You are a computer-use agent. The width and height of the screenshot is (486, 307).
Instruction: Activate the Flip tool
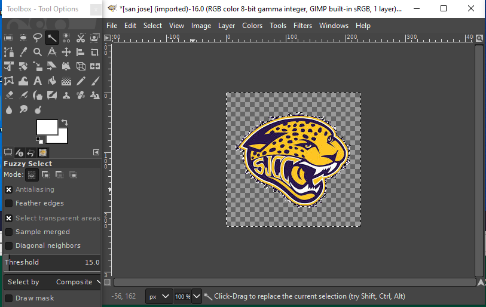[94, 66]
